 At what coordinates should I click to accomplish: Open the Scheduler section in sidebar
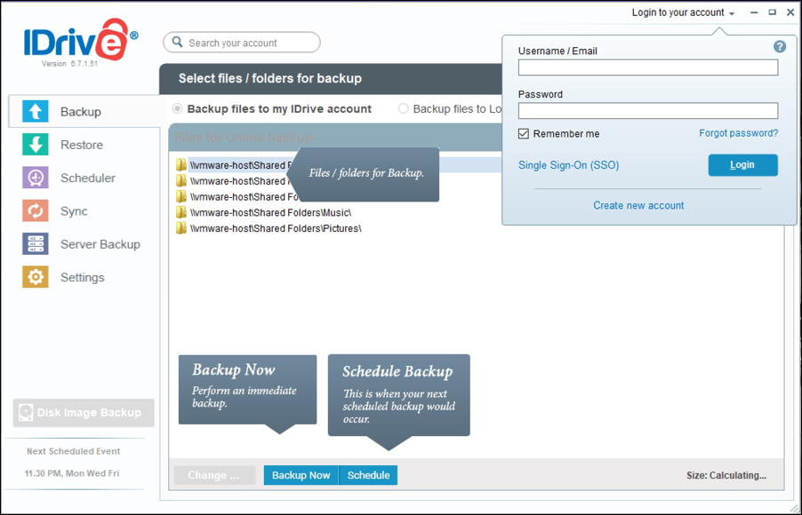[87, 178]
